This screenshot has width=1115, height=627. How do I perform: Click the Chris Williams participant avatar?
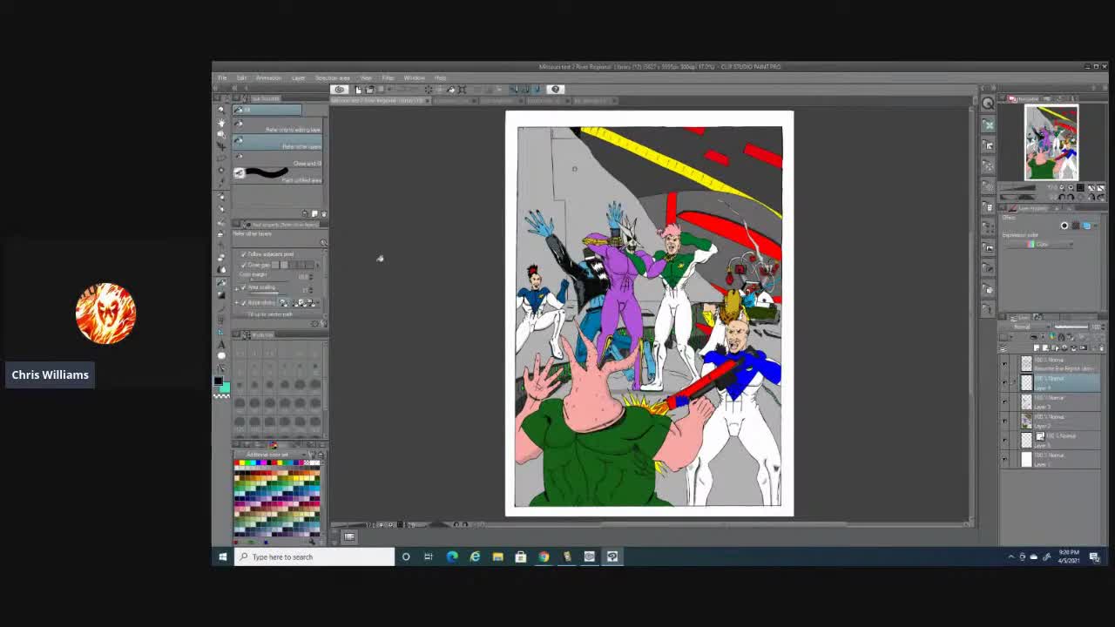105,313
